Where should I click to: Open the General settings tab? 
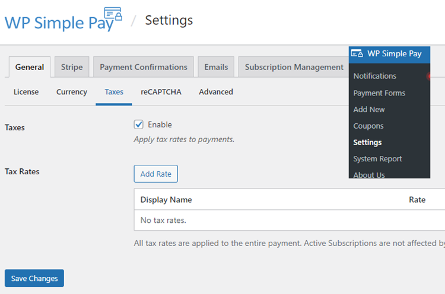30,67
